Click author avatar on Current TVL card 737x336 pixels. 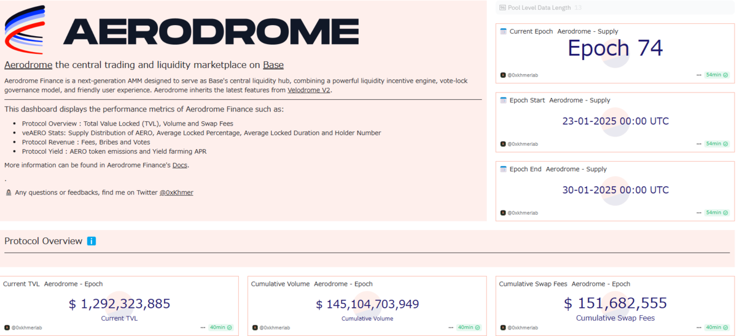coord(7,327)
